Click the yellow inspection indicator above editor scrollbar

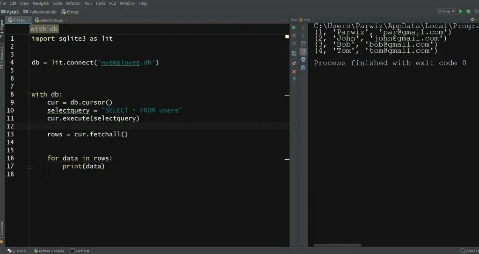coord(287,36)
